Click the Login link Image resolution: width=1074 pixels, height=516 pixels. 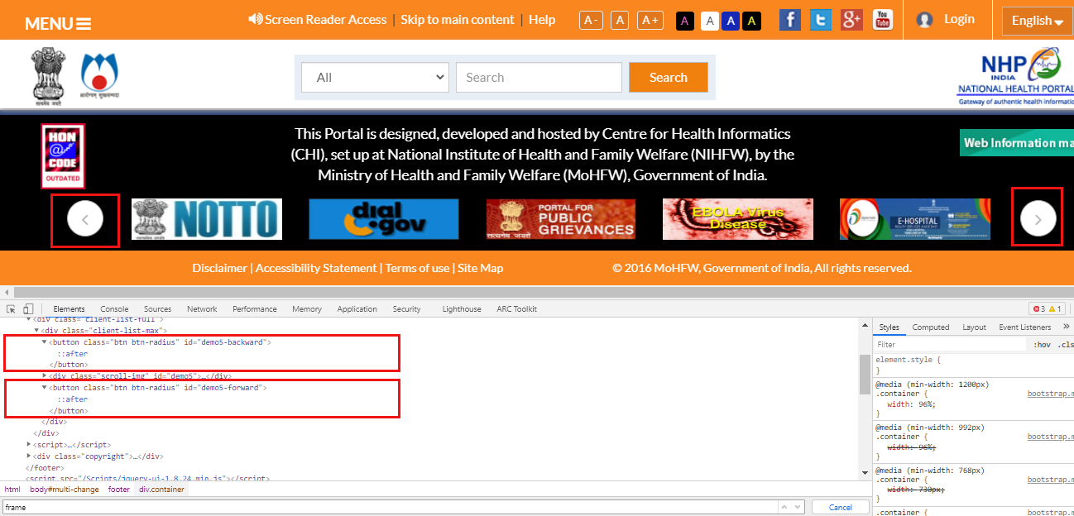point(959,19)
